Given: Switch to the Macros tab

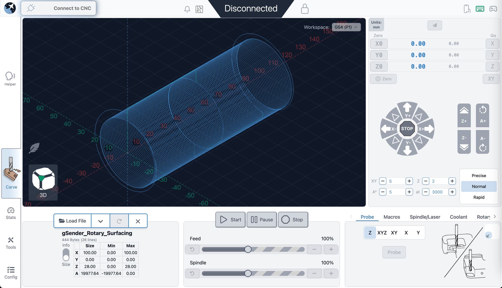Looking at the screenshot, I should pos(392,217).
